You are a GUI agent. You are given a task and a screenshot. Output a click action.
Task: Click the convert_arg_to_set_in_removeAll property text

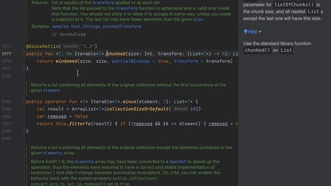coord(68,184)
